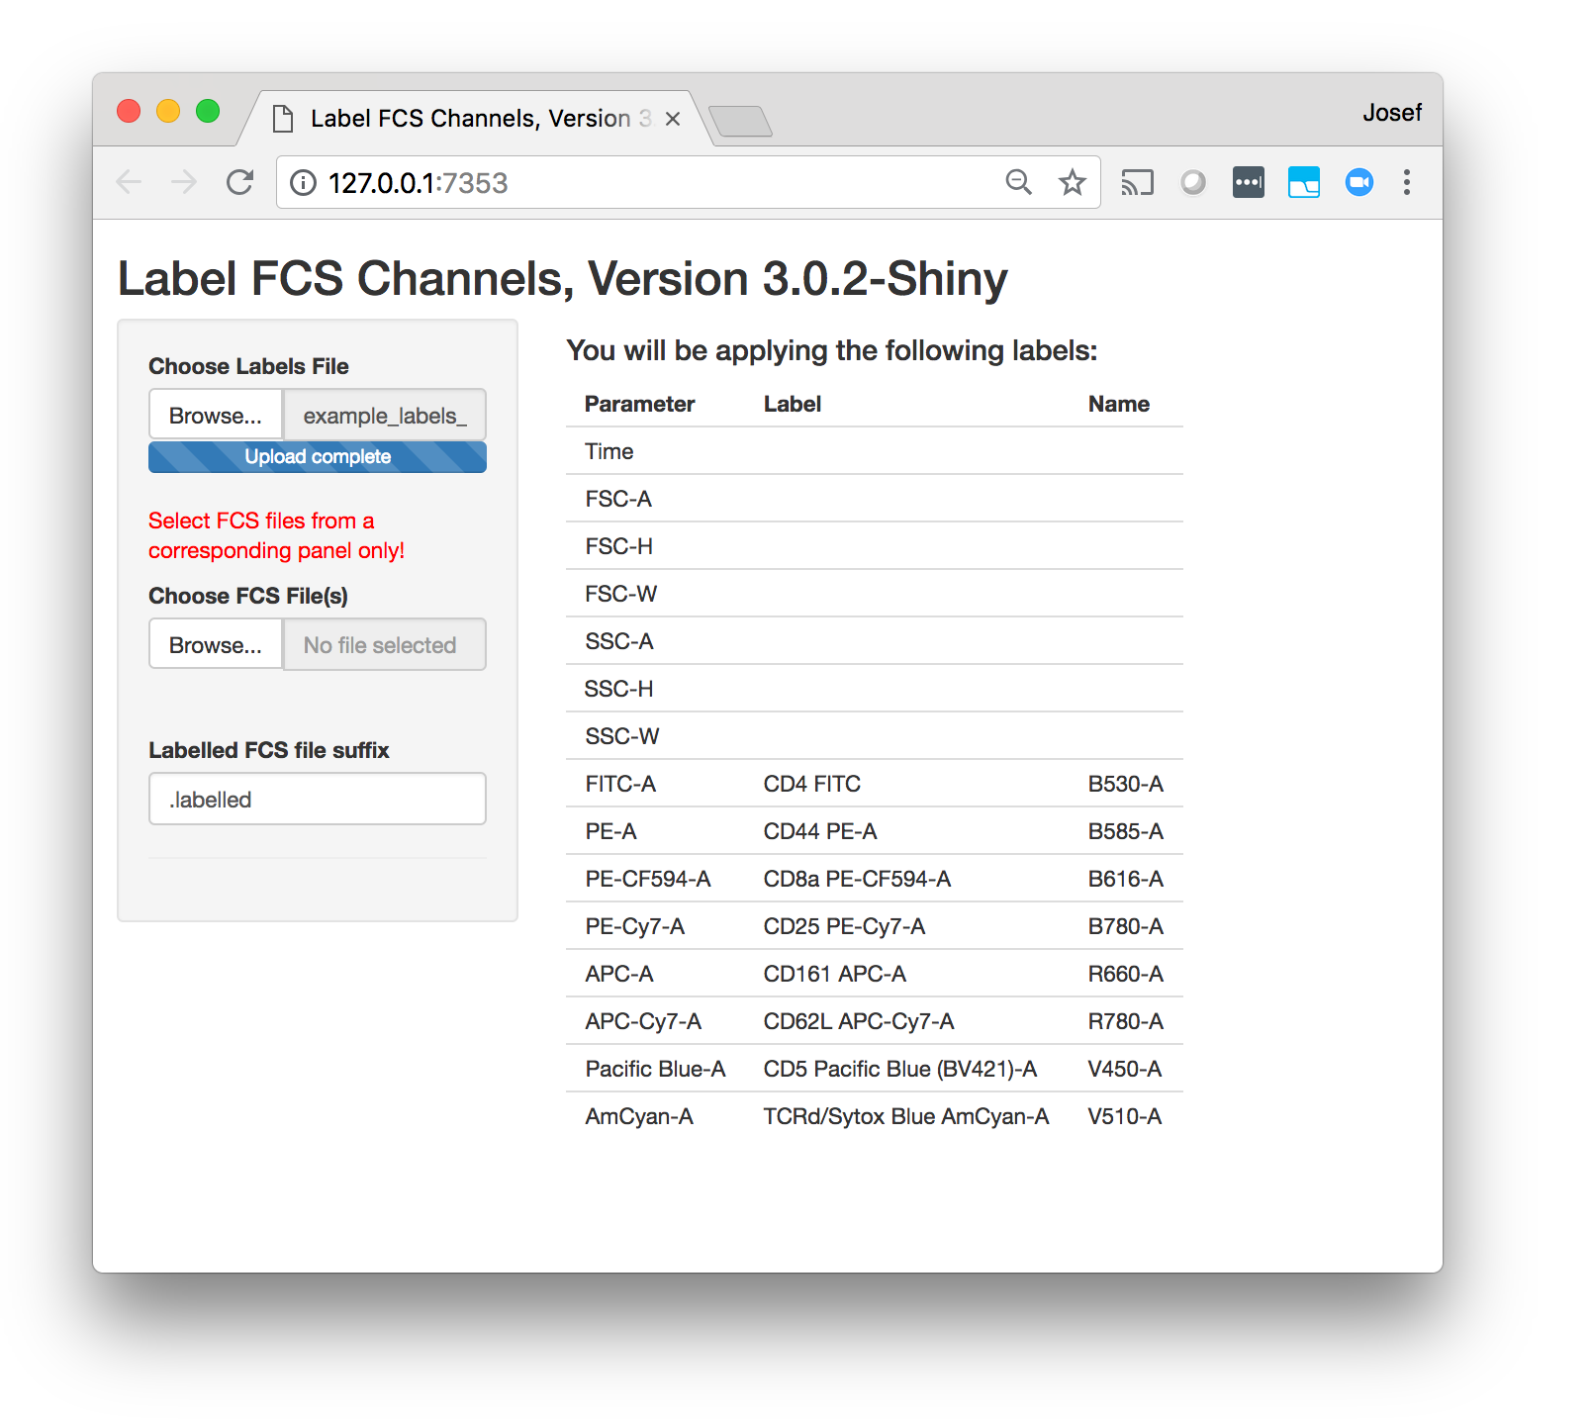Browse for FCS files
Screen dimensions: 1591x1421
click(x=216, y=645)
